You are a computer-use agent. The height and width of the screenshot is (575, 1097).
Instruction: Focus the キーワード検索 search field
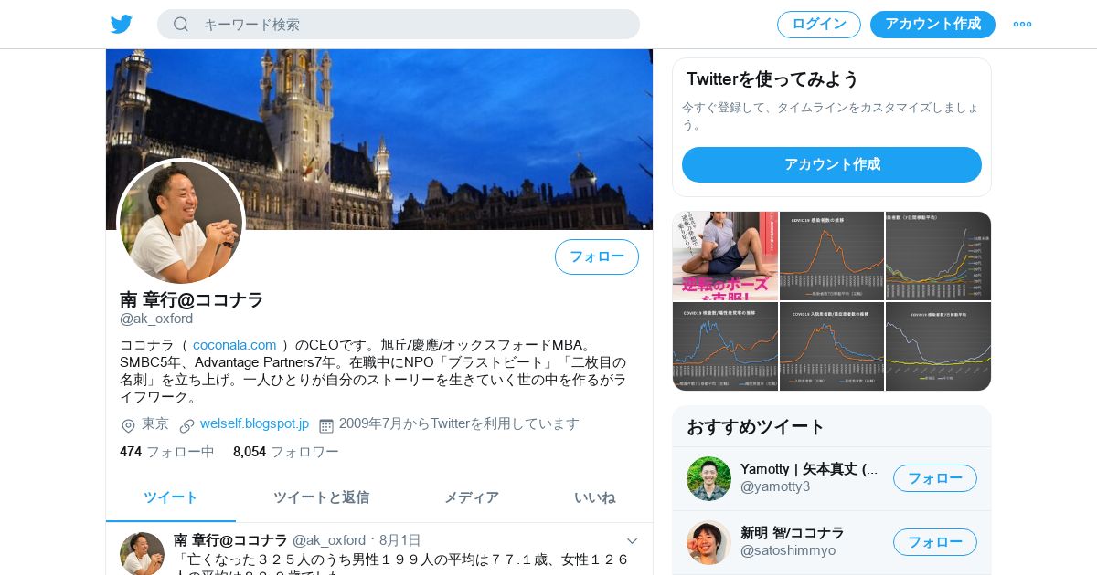(x=399, y=25)
